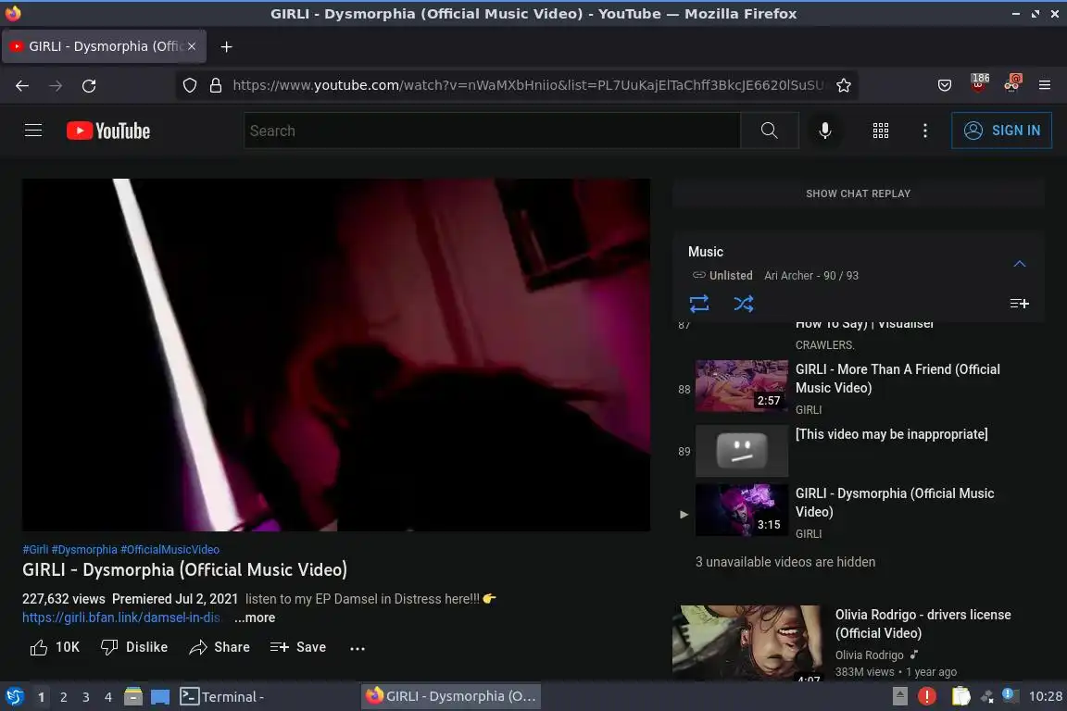Image resolution: width=1067 pixels, height=711 pixels.
Task: Switch to workspace 2
Action: tap(63, 697)
